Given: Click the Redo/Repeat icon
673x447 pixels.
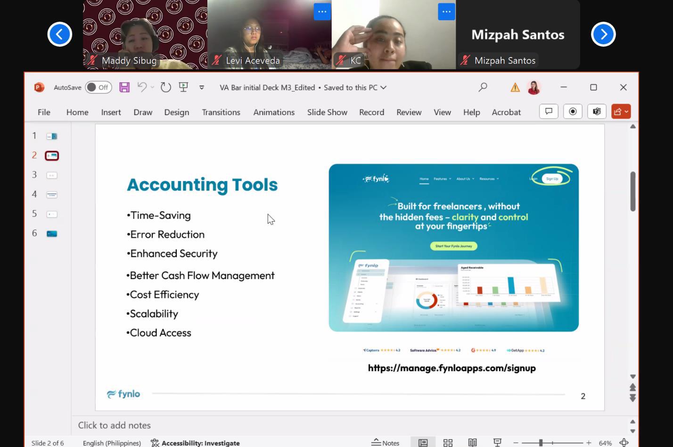Looking at the screenshot, I should [165, 87].
